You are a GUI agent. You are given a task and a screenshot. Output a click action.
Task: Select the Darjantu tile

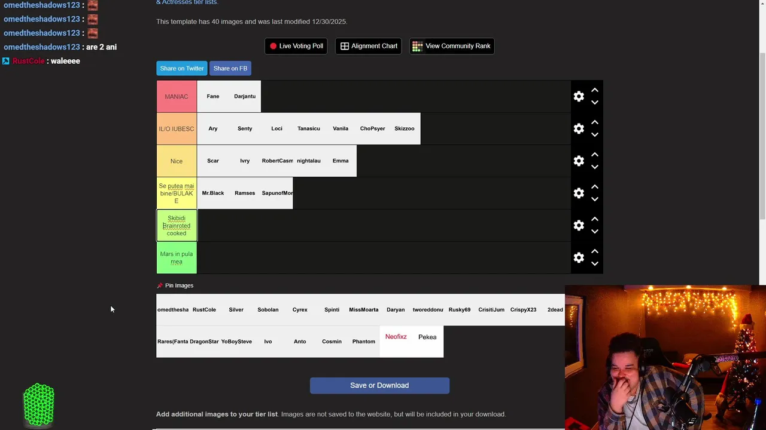click(x=245, y=96)
